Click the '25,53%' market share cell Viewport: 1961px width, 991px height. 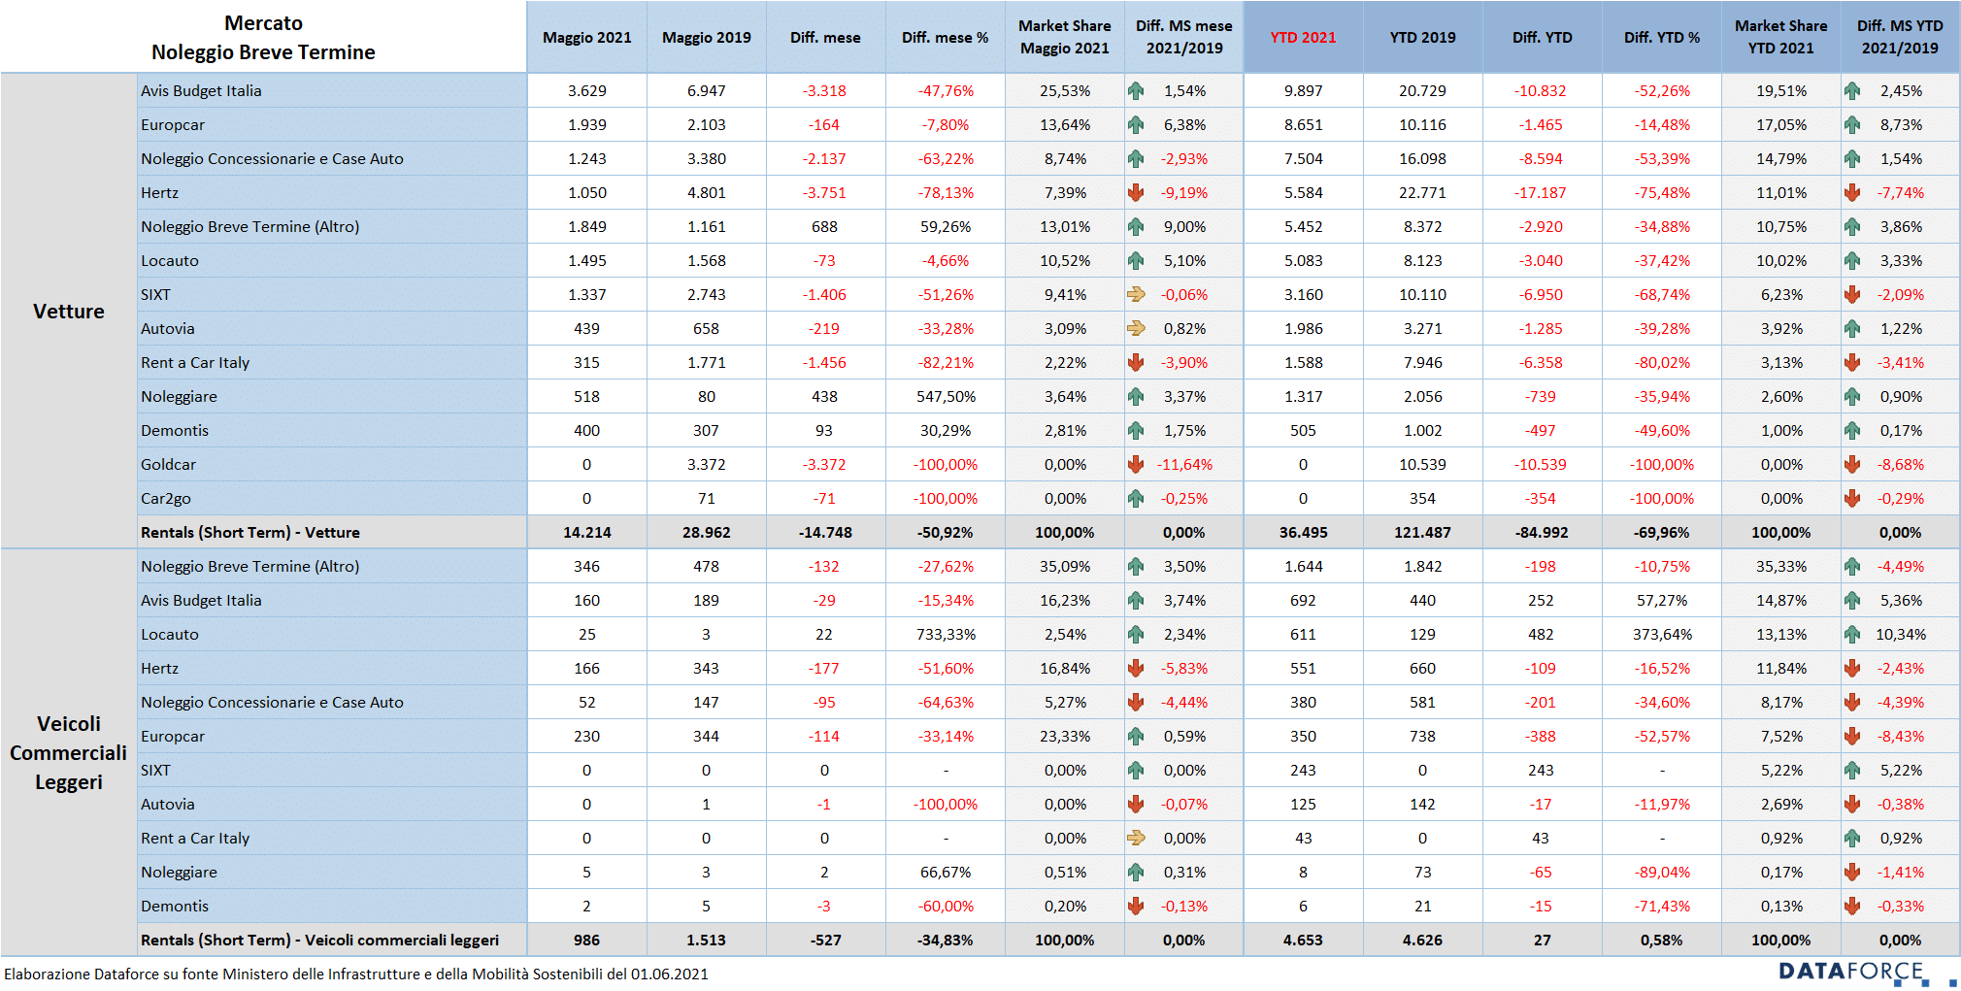pyautogui.click(x=1065, y=91)
